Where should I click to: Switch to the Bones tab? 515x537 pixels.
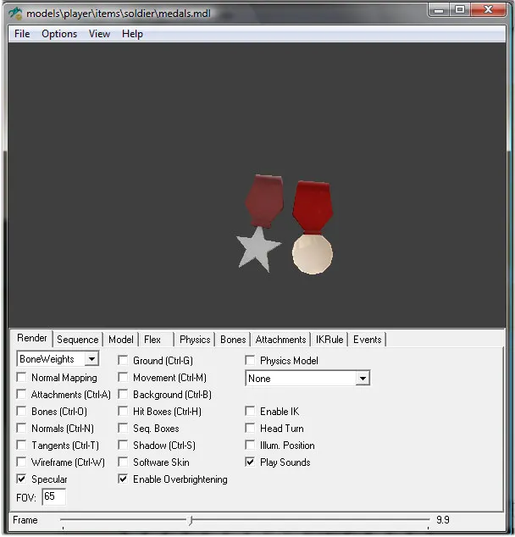(x=233, y=340)
